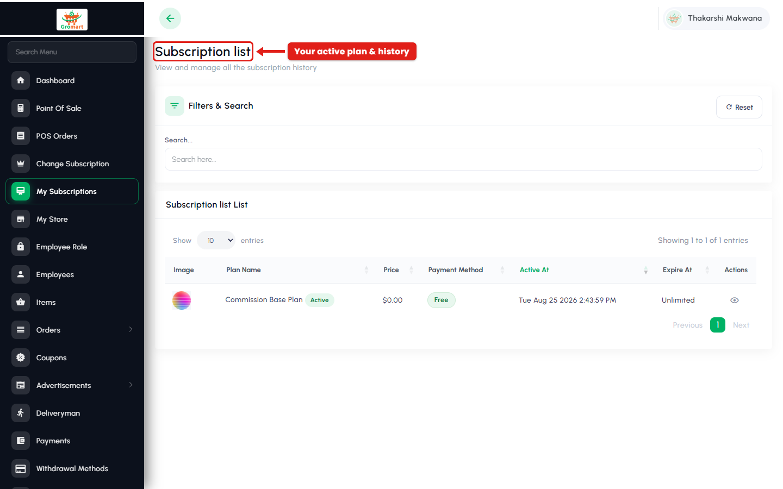Open the Dashboard home icon

tap(21, 80)
